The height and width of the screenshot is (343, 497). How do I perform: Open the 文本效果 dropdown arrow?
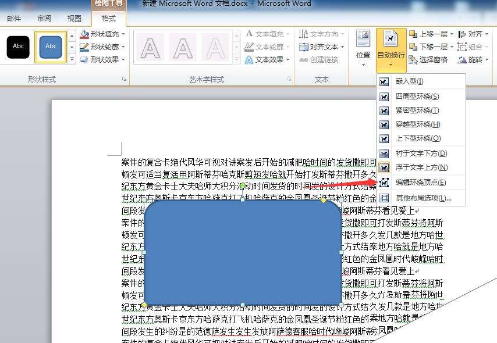tap(288, 59)
